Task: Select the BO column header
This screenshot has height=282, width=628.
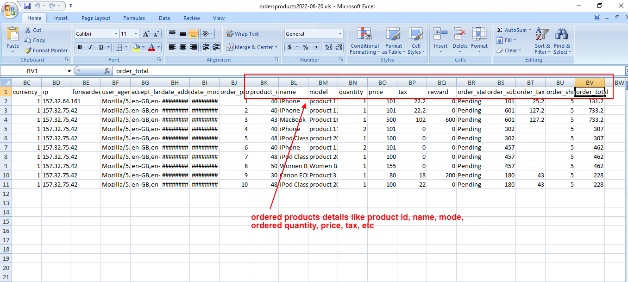Action: [x=382, y=82]
